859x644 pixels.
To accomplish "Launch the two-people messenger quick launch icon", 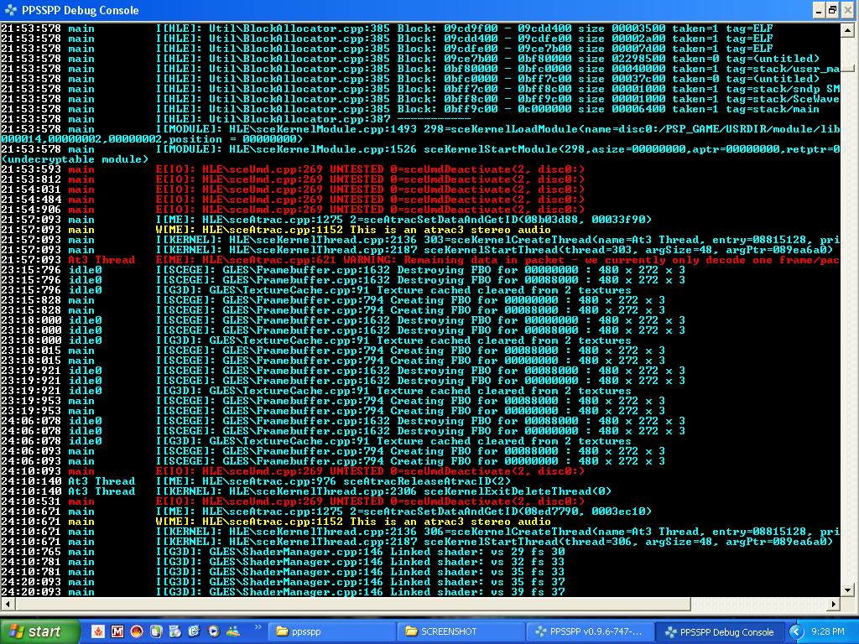I will [232, 631].
